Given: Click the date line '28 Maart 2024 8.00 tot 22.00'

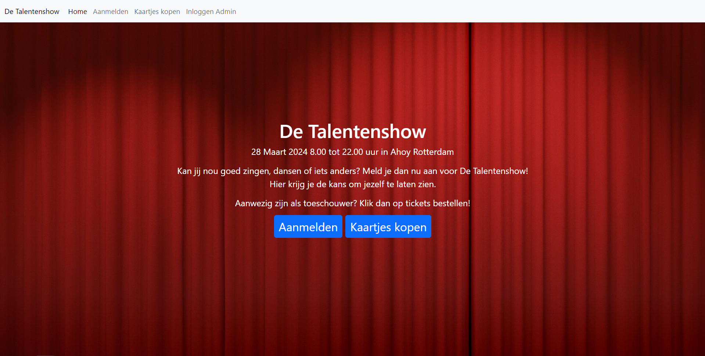Looking at the screenshot, I should [x=307, y=152].
